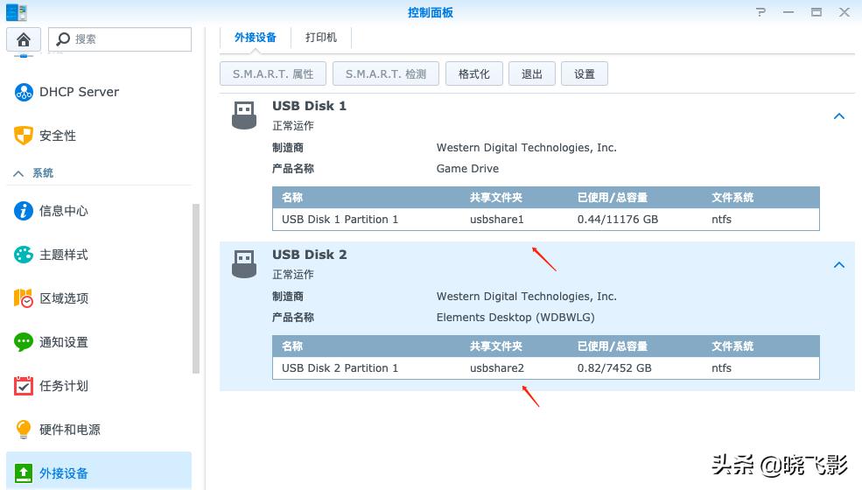Image resolution: width=862 pixels, height=490 pixels.
Task: Click 已使用/总容量 header in USB Disk 2 table
Action: point(613,346)
